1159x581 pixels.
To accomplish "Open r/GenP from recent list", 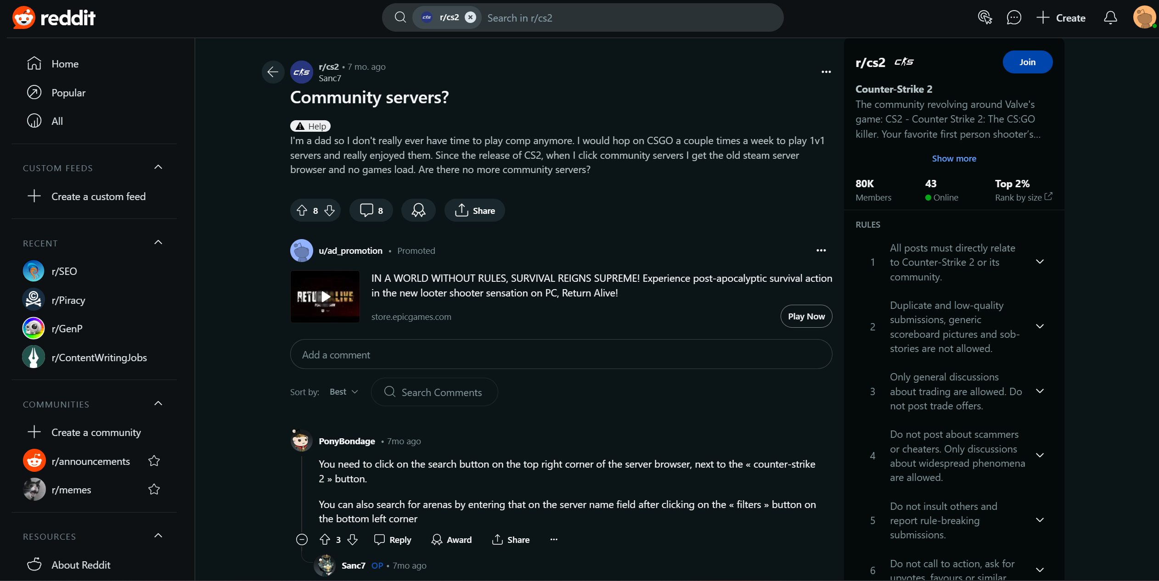I will pos(94,329).
